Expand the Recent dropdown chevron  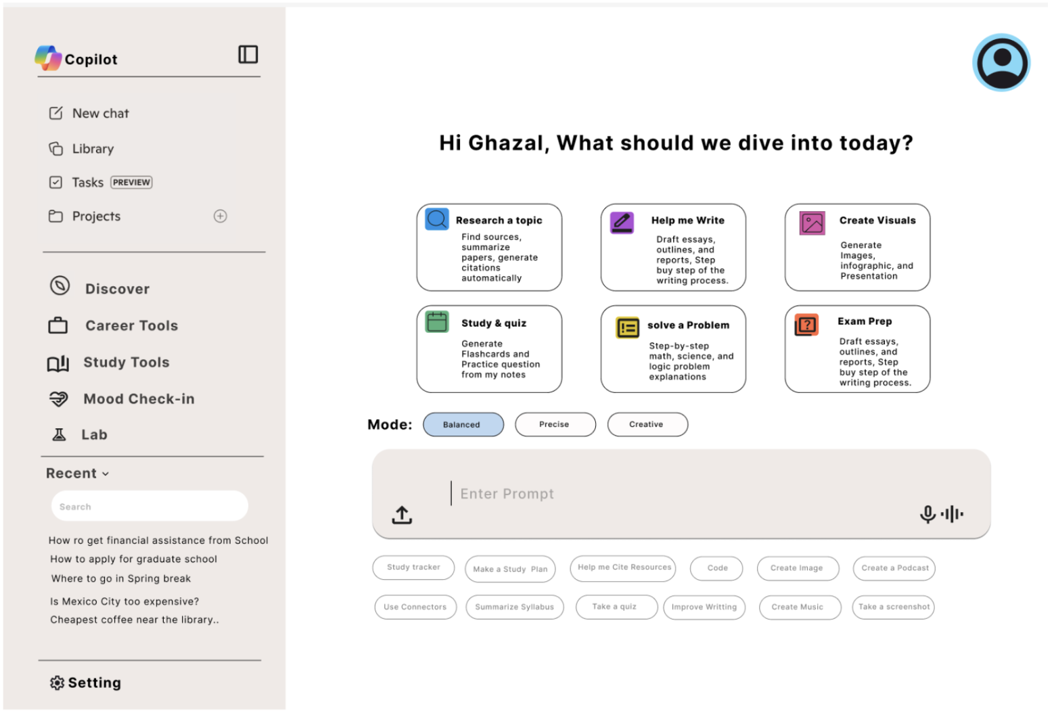106,474
